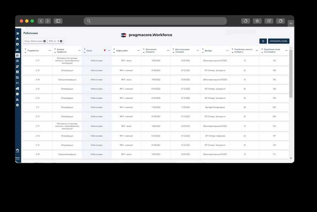This screenshot has height=212, width=317.
Task: Sort by Дата окончания контракта header
Action: click(182, 50)
